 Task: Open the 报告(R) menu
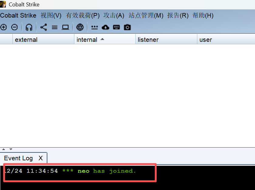(x=178, y=15)
